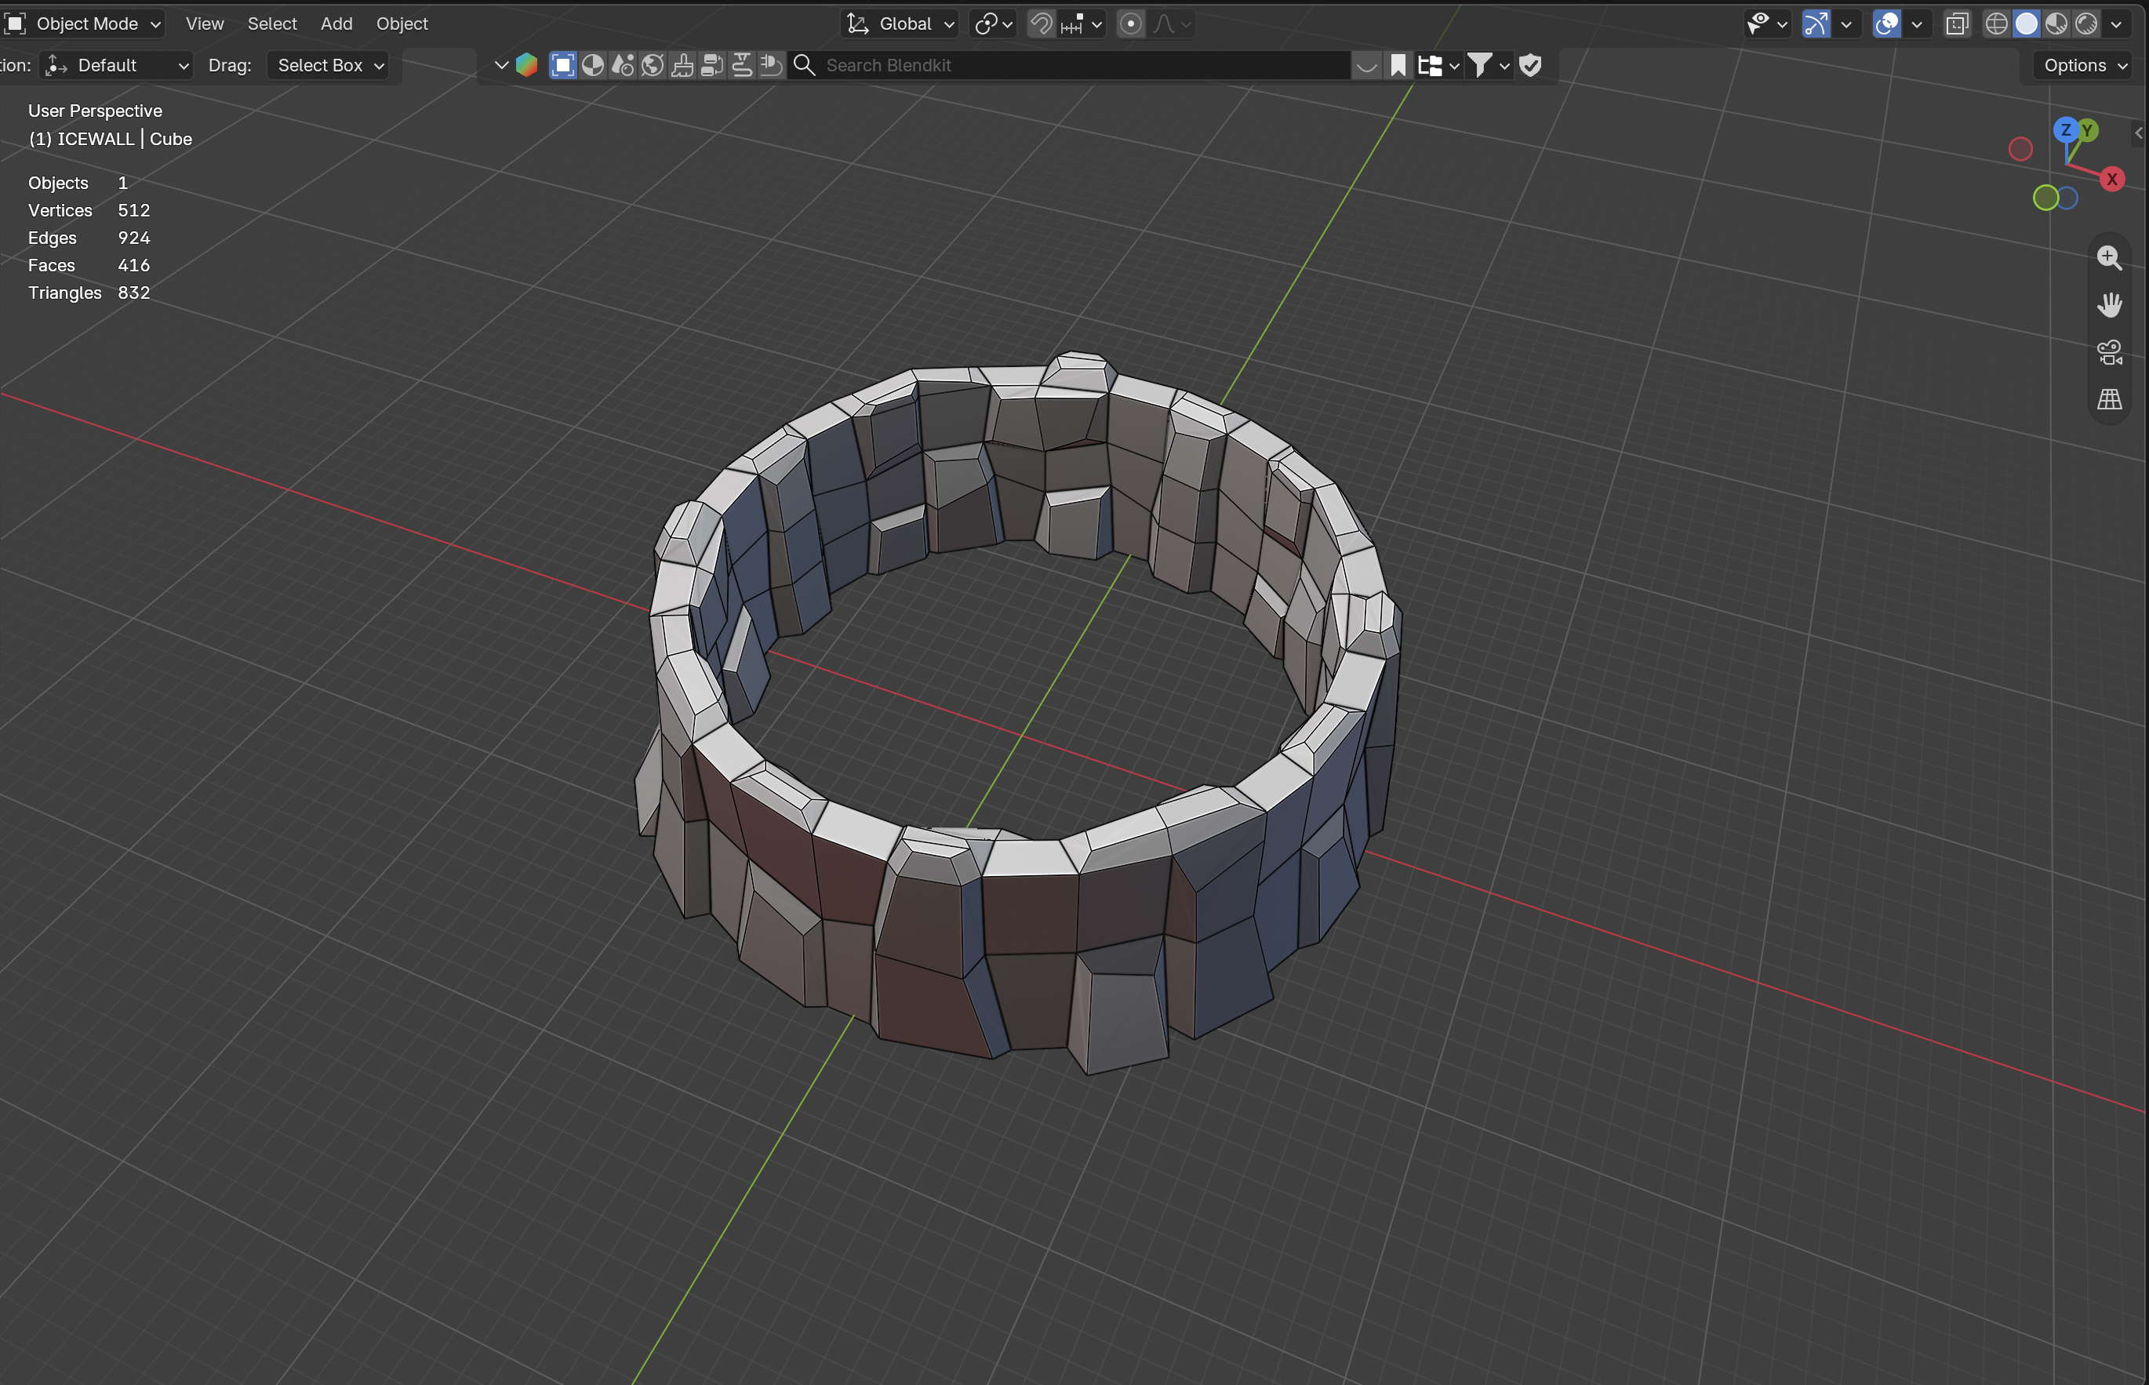Toggle proportional editing

point(1130,24)
